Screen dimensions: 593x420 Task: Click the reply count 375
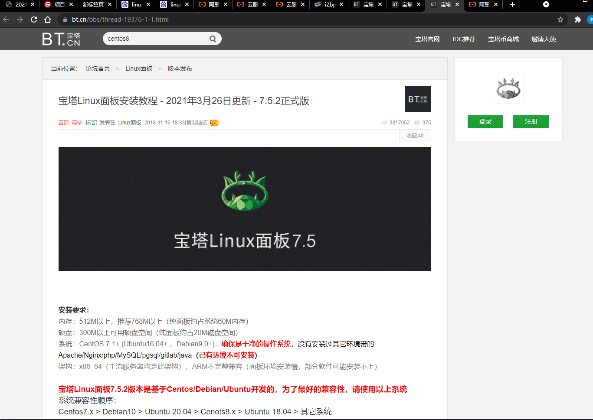pyautogui.click(x=427, y=123)
